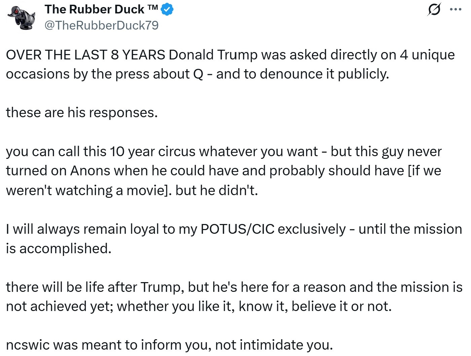Click the word "POTUS/CIC" in the post
The height and width of the screenshot is (356, 471).
coord(237,229)
